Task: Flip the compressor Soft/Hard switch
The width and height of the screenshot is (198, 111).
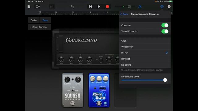Action: click(x=101, y=60)
